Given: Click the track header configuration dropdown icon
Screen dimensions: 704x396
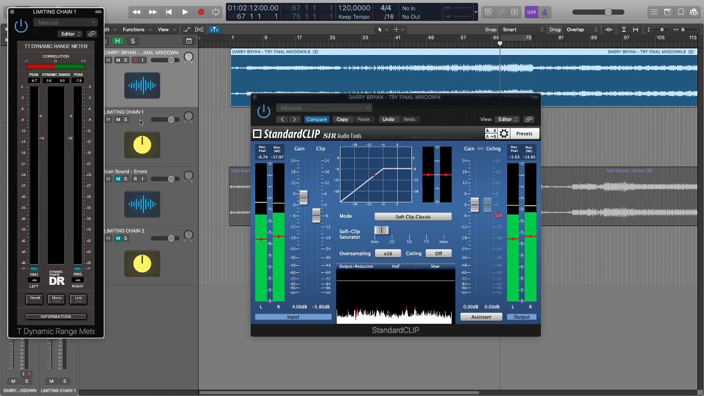Looking at the screenshot, I should [189, 41].
